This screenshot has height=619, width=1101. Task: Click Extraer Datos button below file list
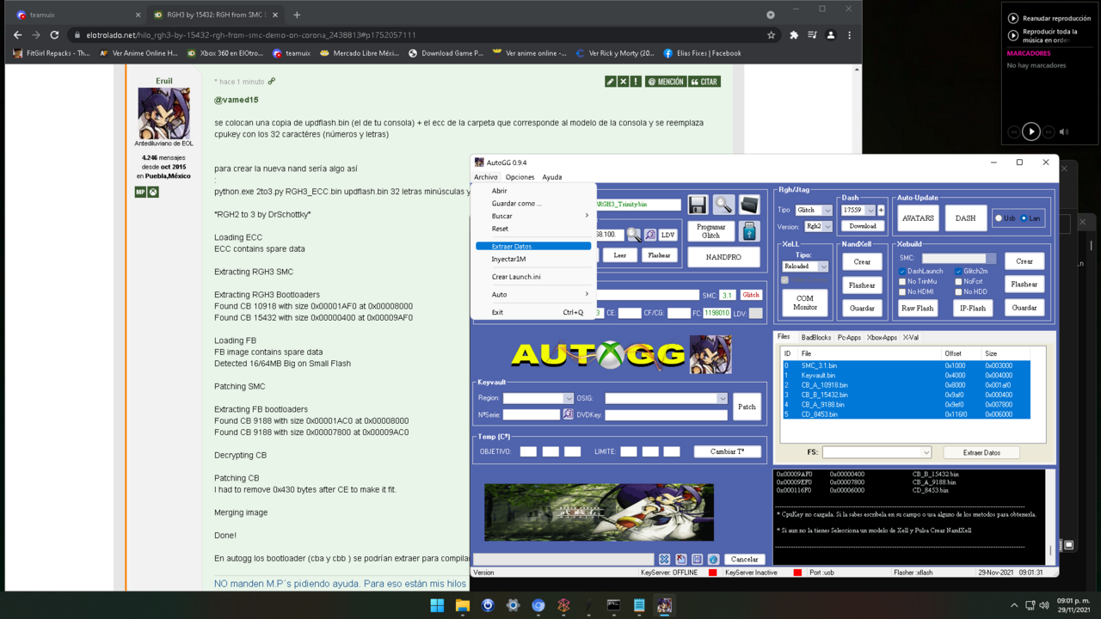(981, 452)
